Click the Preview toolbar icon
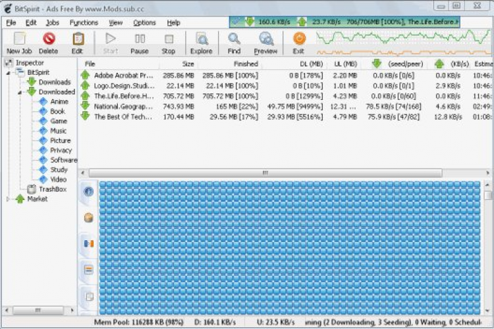The height and width of the screenshot is (329, 494). pyautogui.click(x=266, y=39)
